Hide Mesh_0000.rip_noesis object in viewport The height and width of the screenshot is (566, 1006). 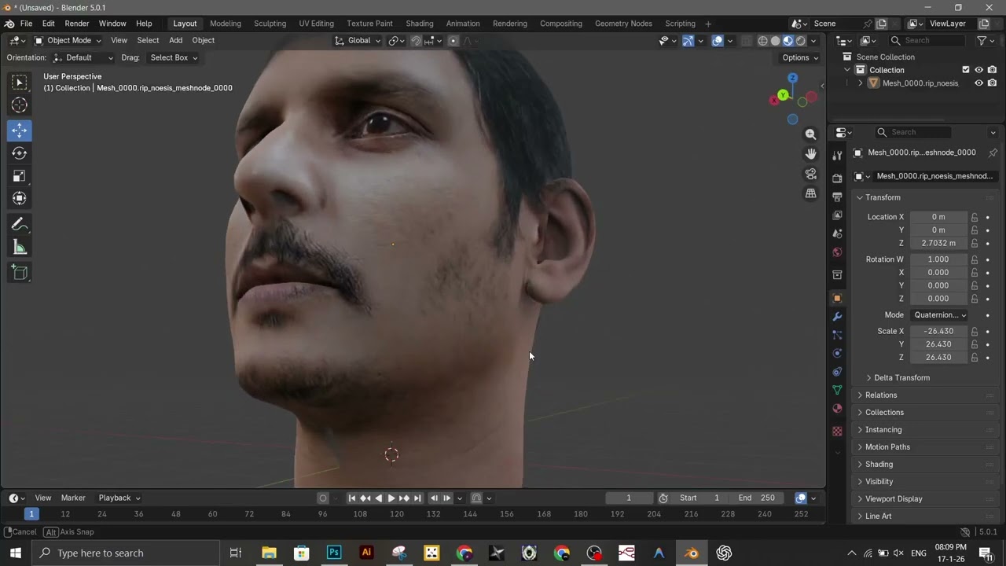click(x=978, y=83)
